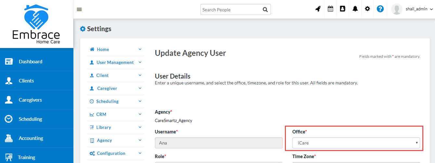Expand the User Management settings section

coord(115,62)
